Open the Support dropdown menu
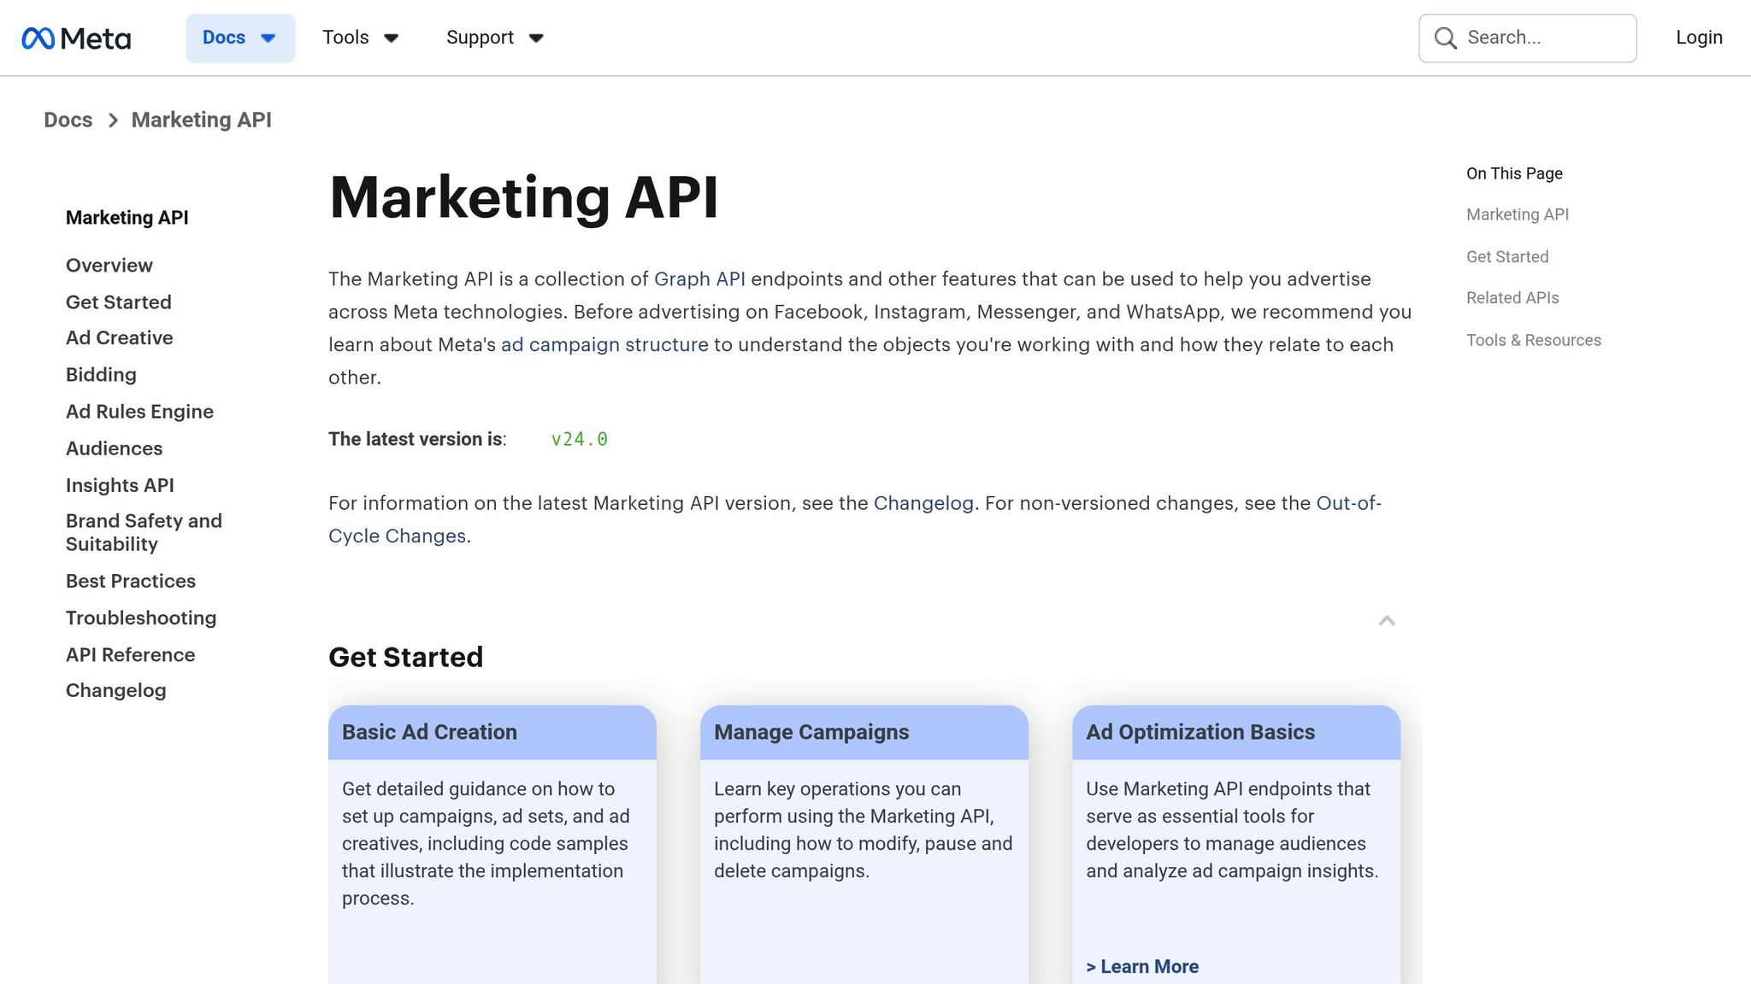 coord(494,38)
